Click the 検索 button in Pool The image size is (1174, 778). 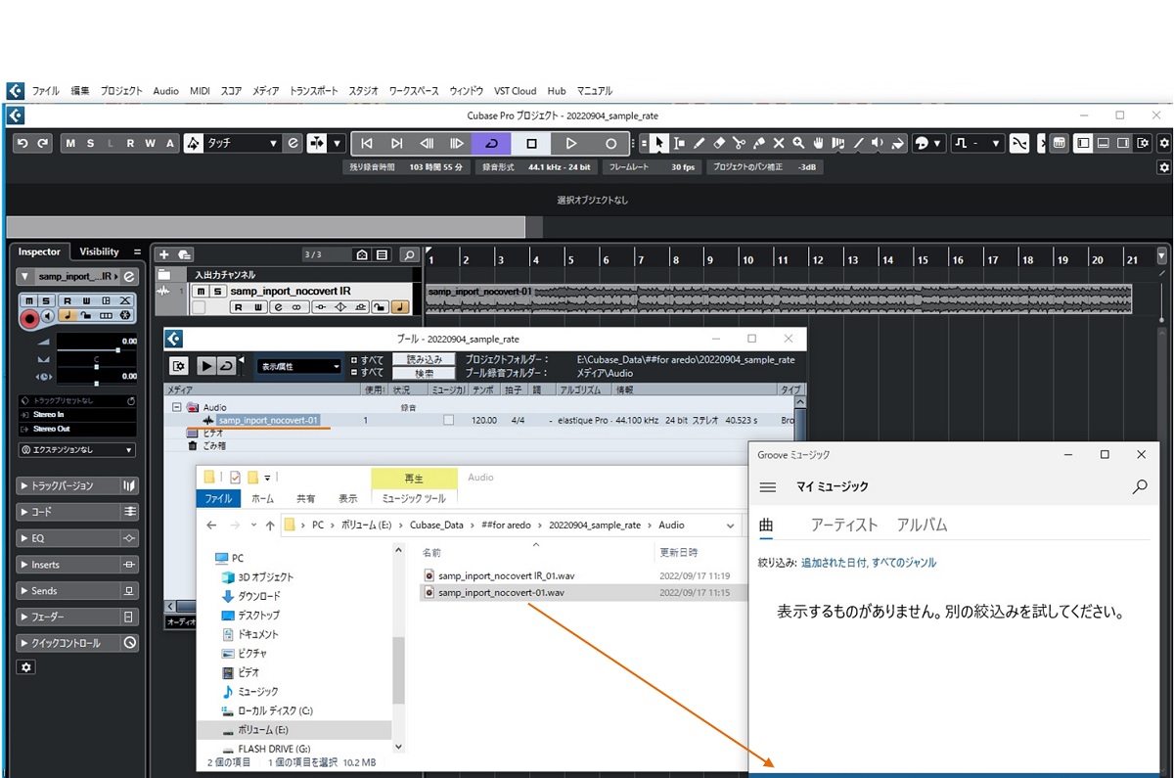click(425, 373)
